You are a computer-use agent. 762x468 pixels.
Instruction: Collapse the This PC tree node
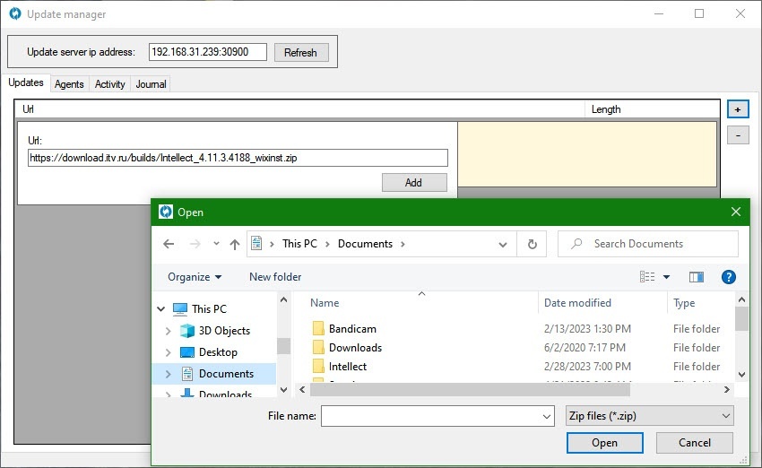coord(161,309)
